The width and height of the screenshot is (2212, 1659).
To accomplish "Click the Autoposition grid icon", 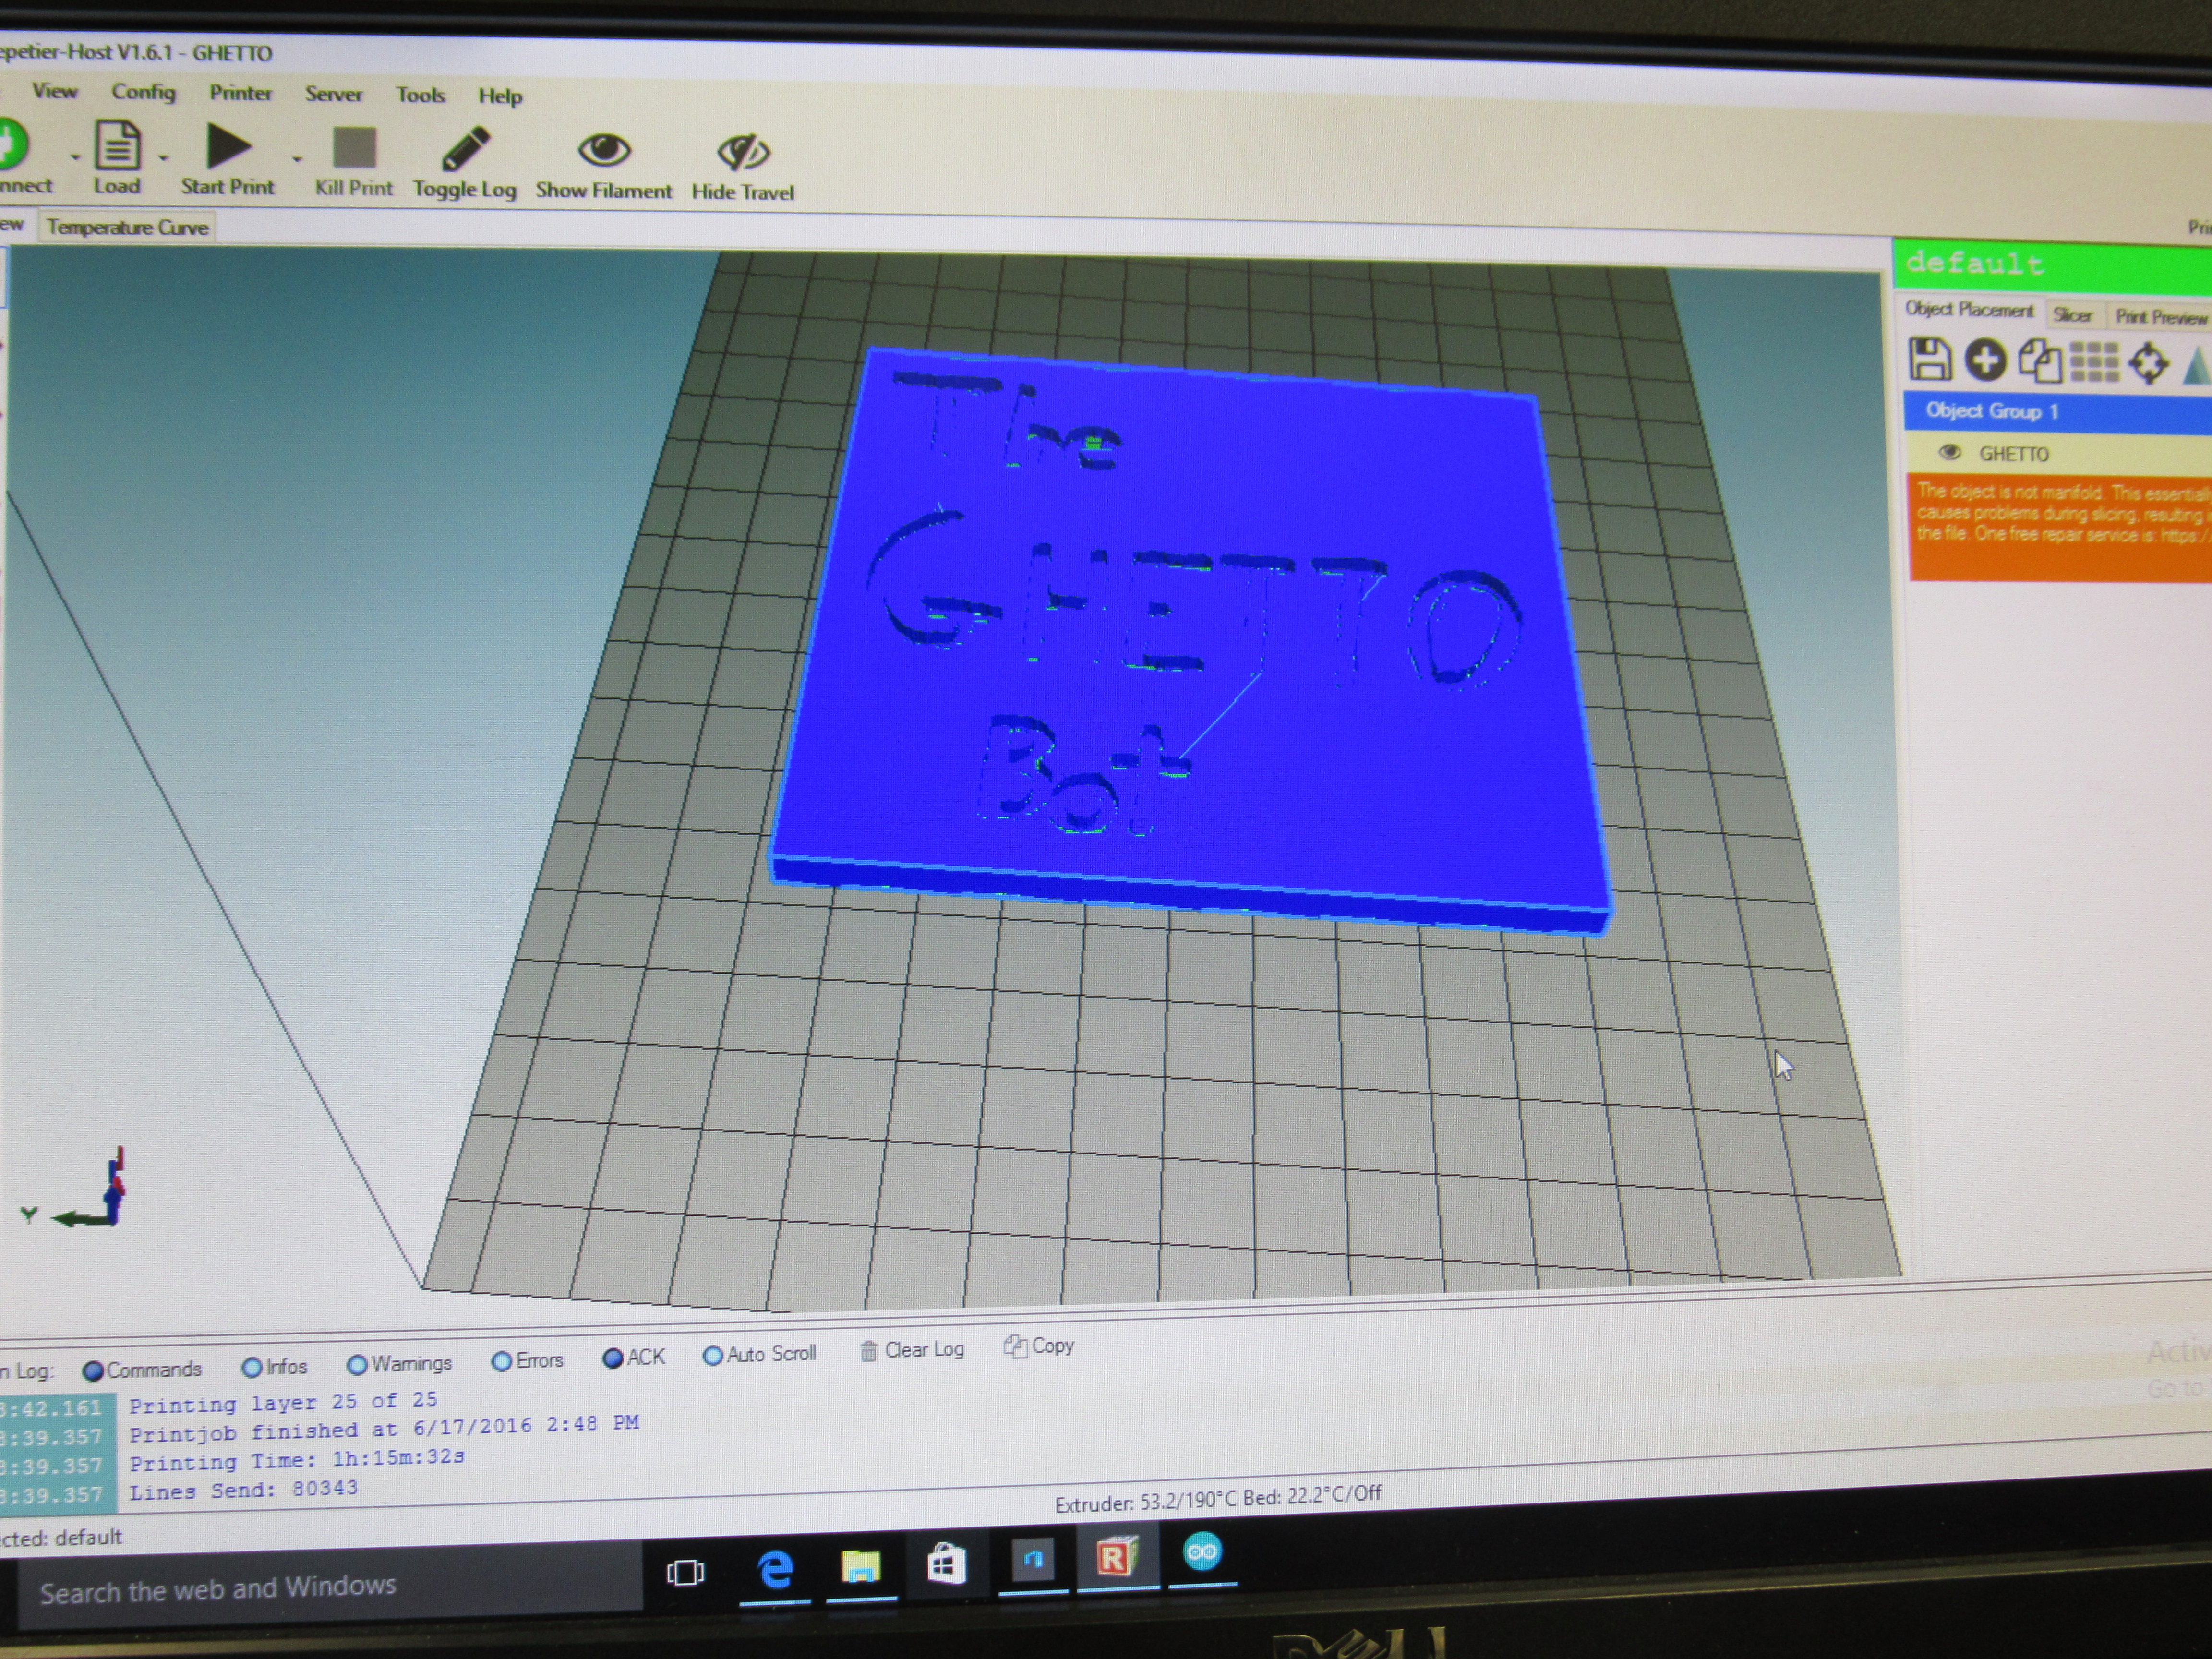I will (2094, 362).
